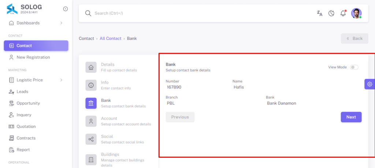Screen dimensions: 375x168
Task: Toggle the View Mode switch
Action: (x=354, y=67)
